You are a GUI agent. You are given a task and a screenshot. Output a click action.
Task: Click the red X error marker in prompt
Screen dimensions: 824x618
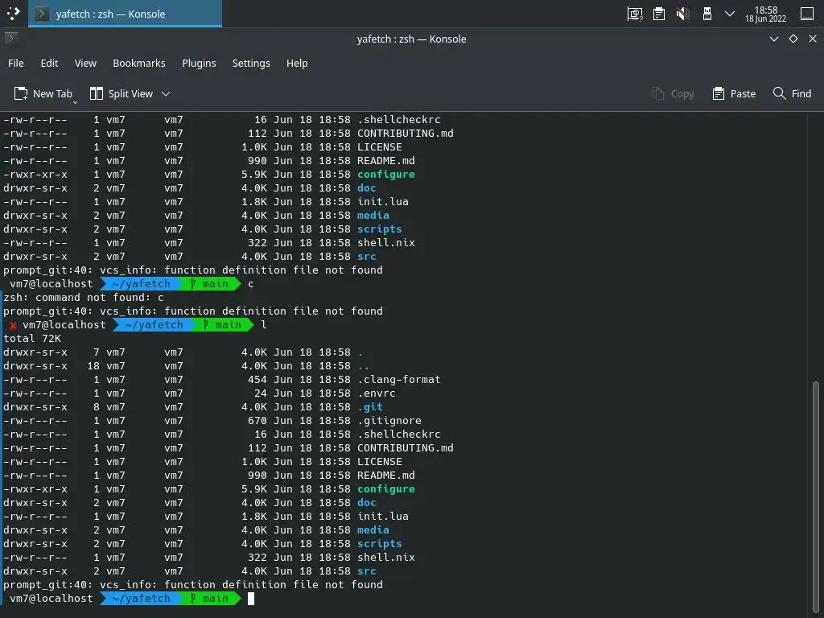(13, 325)
